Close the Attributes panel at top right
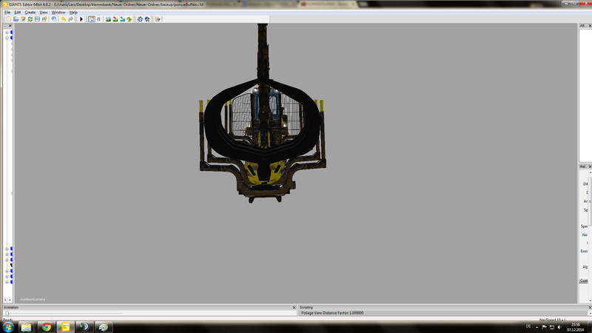Screen dimensions: 592x333 pos(590,26)
